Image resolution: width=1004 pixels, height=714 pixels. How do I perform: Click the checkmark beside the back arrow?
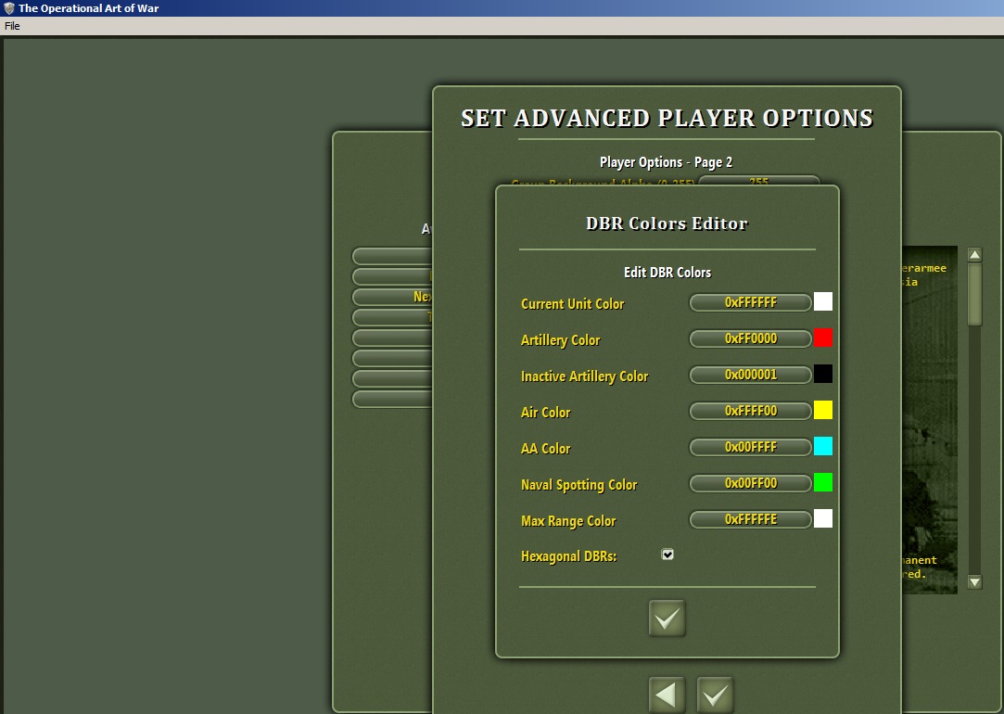click(715, 695)
